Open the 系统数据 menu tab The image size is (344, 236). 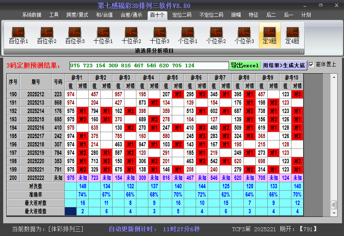[32, 15]
